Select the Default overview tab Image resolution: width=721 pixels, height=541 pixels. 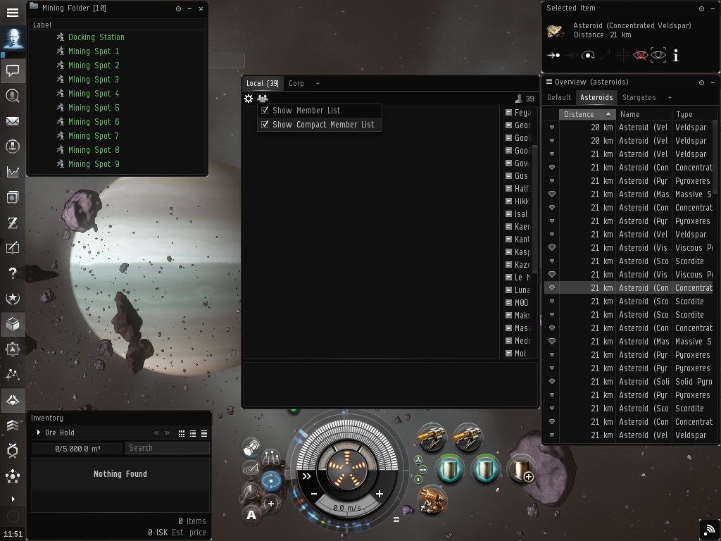pyautogui.click(x=558, y=97)
